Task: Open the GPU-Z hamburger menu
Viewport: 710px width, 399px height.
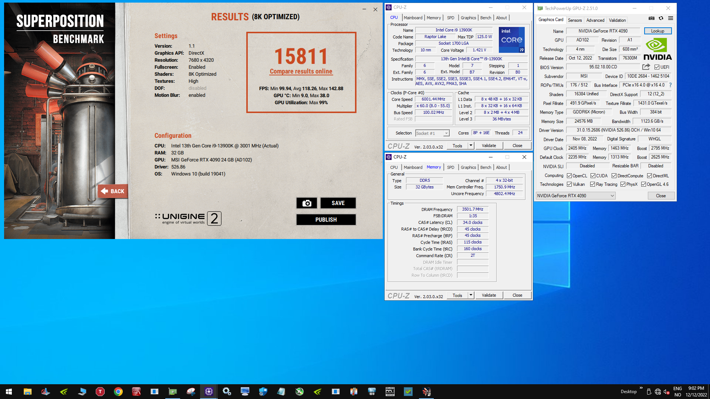Action: click(x=670, y=18)
